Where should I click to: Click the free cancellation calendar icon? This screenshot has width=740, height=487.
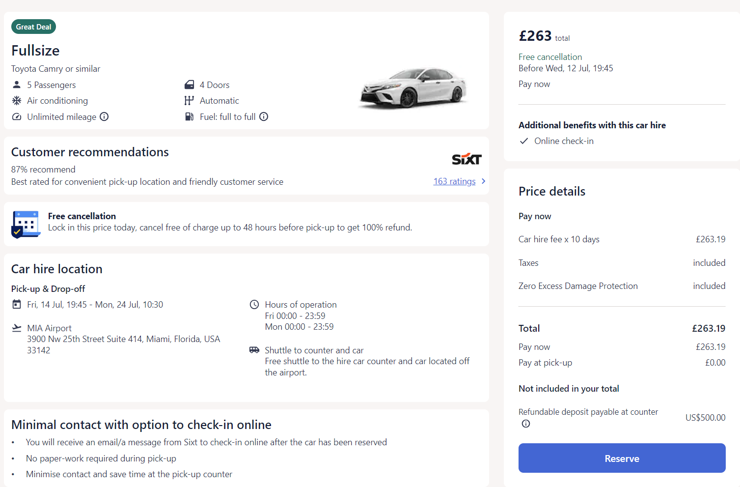tap(26, 224)
